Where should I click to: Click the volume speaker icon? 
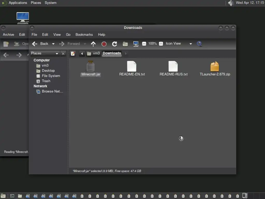[230, 3]
